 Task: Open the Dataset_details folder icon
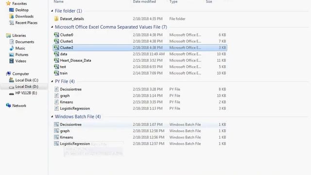pos(56,18)
